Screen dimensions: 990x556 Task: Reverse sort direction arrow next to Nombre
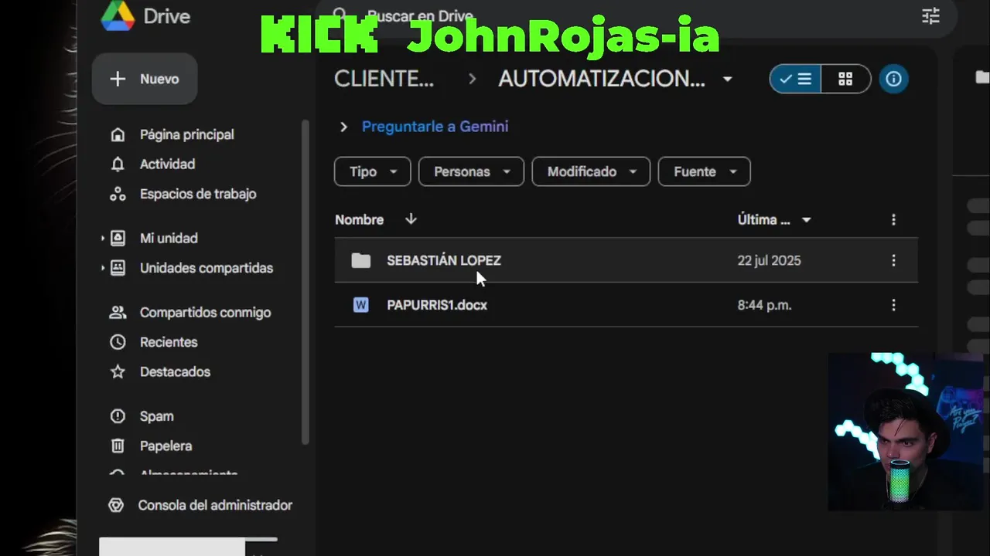click(411, 219)
